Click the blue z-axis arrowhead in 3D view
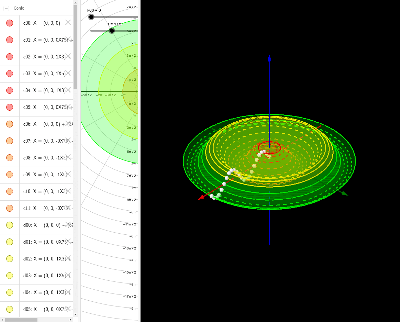401x323 pixels. 269,58
